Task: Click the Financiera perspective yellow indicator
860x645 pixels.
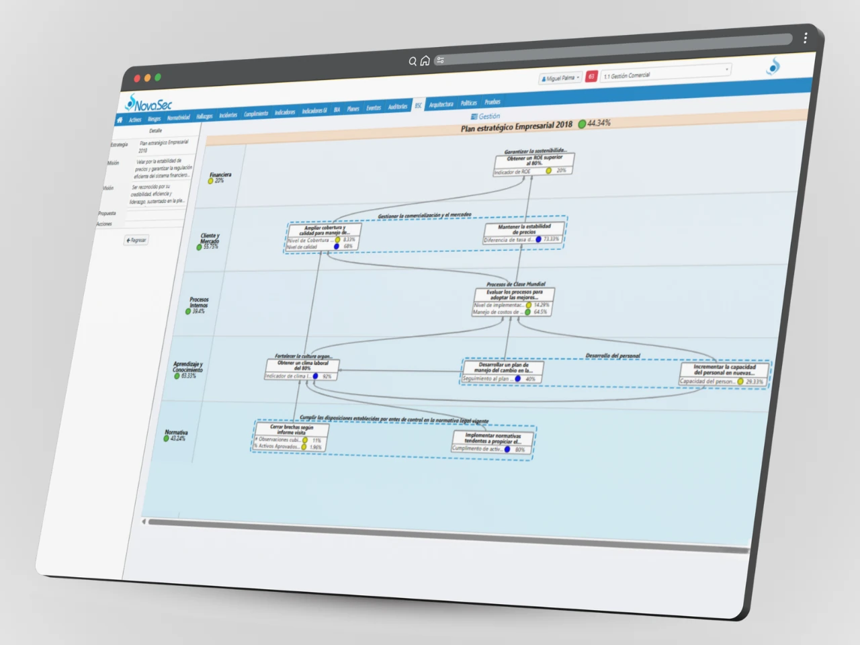Action: point(210,181)
